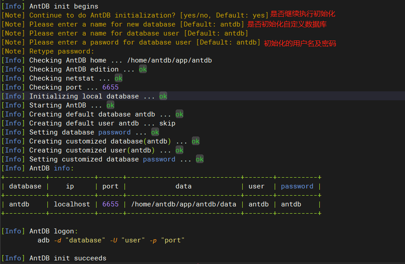Click the 'Checking AntDB edition' text

pyautogui.click(x=74, y=69)
